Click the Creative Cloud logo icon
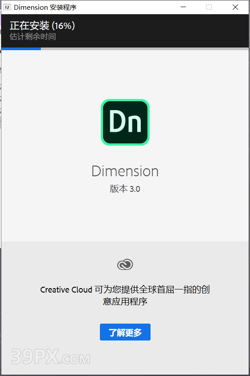Viewport: 250px width, 376px height. 125,265
